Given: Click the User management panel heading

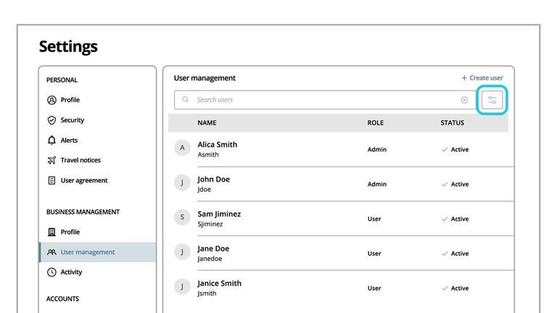Looking at the screenshot, I should click(205, 78).
